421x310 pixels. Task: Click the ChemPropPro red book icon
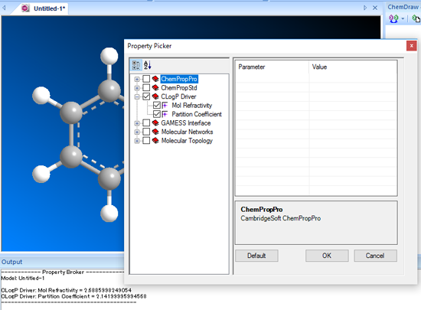(x=155, y=79)
